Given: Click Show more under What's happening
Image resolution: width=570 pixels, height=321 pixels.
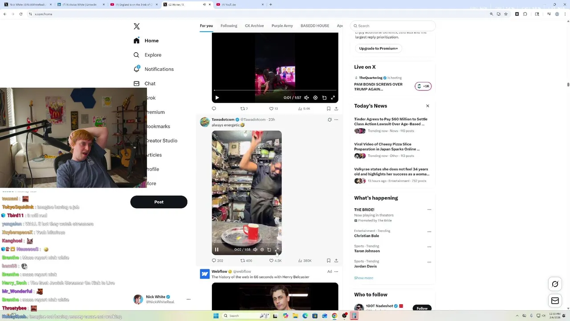Looking at the screenshot, I should [x=364, y=278].
